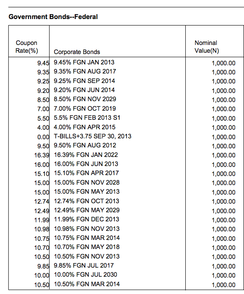The height and width of the screenshot is (294, 244).
Task: Select the Corporate Bonds column header
Action: (77, 52)
